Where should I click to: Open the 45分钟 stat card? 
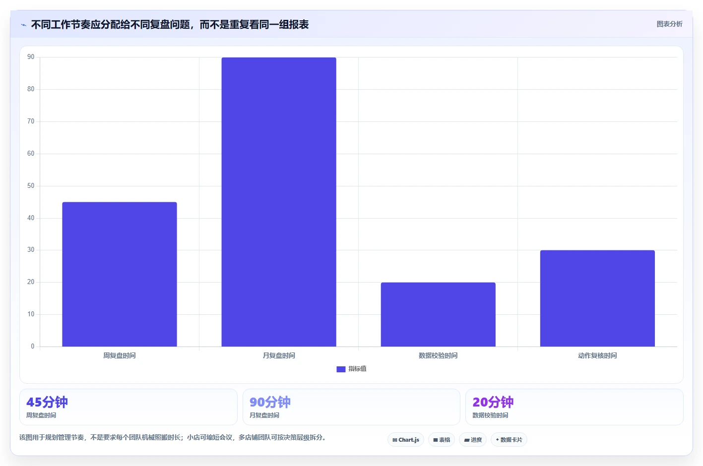(x=128, y=407)
